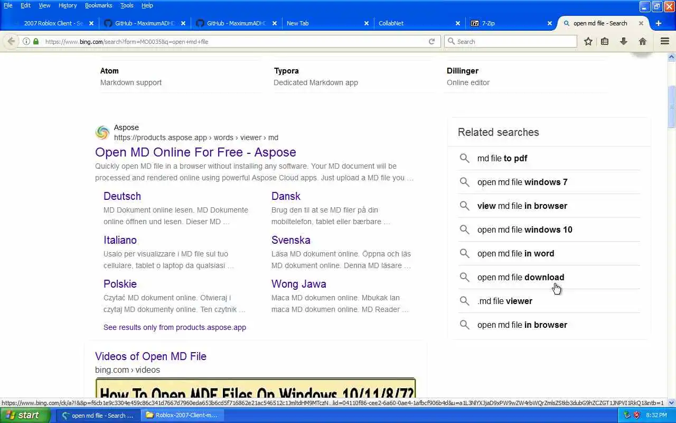Close the 2007 Roblox Client tab
This screenshot has width=676, height=423.
91,23
